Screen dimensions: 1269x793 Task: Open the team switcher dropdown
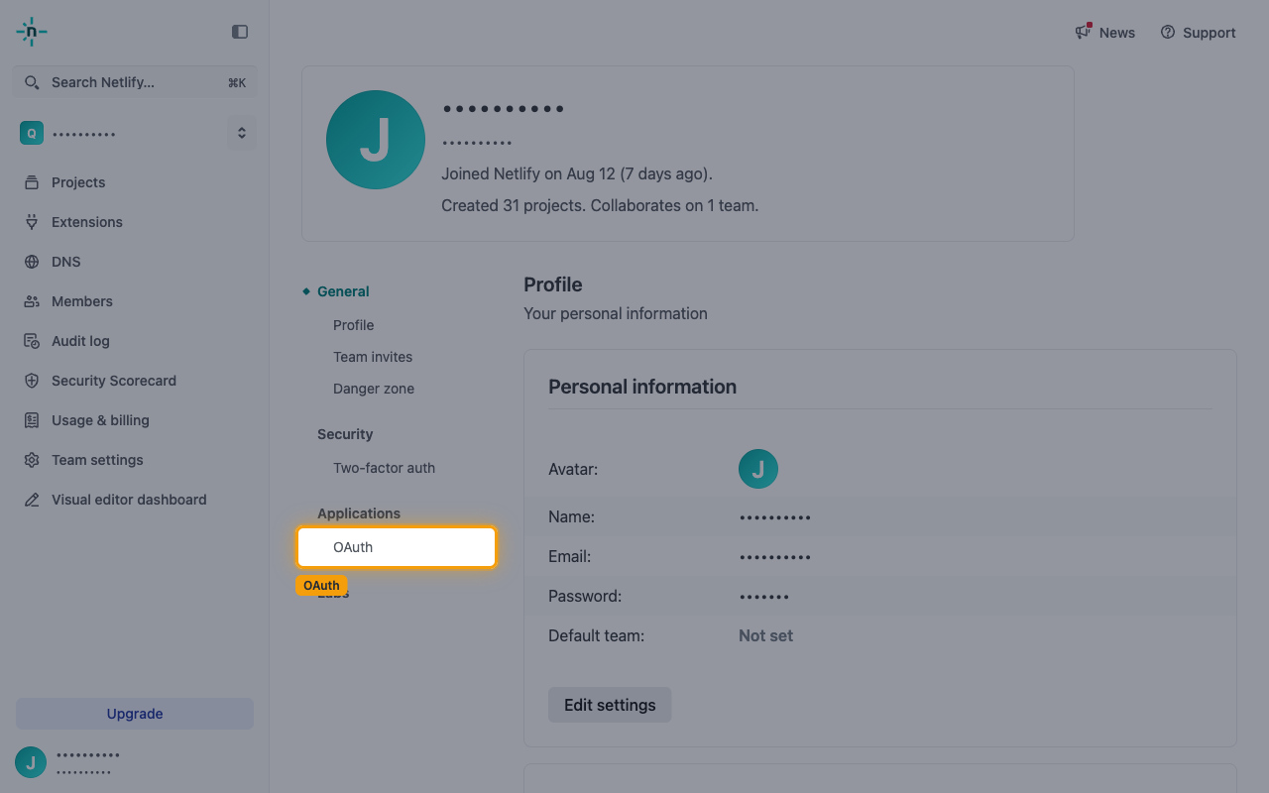tap(242, 133)
